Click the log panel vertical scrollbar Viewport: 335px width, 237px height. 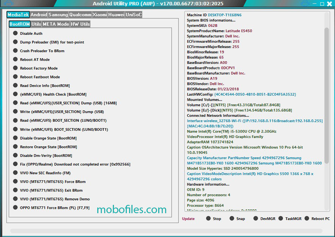point(327,95)
